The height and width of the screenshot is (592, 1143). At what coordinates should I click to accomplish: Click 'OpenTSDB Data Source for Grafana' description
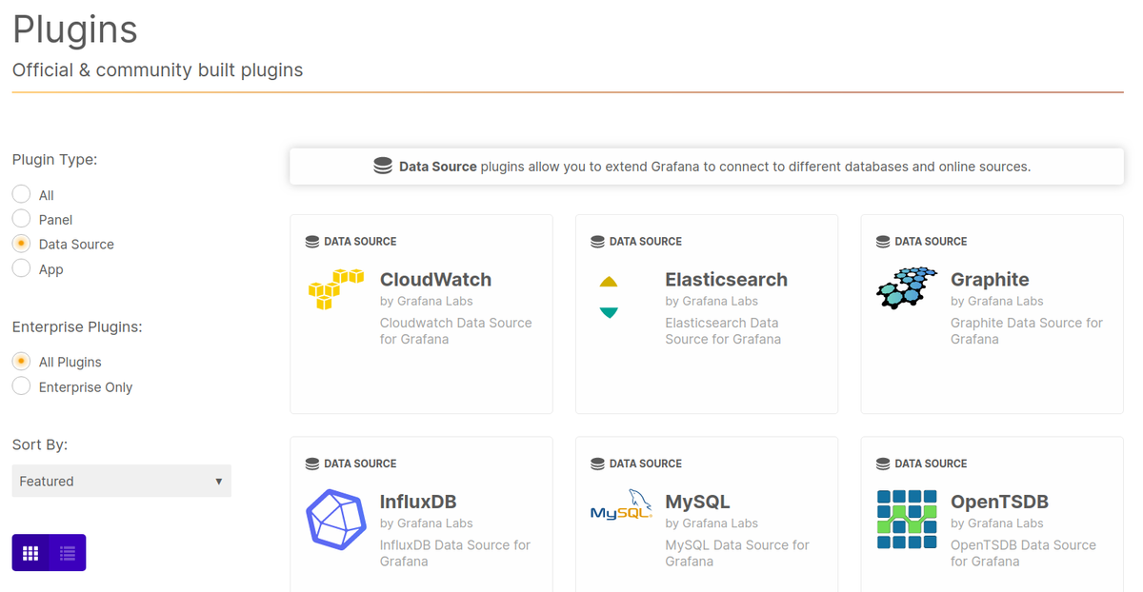[1023, 553]
